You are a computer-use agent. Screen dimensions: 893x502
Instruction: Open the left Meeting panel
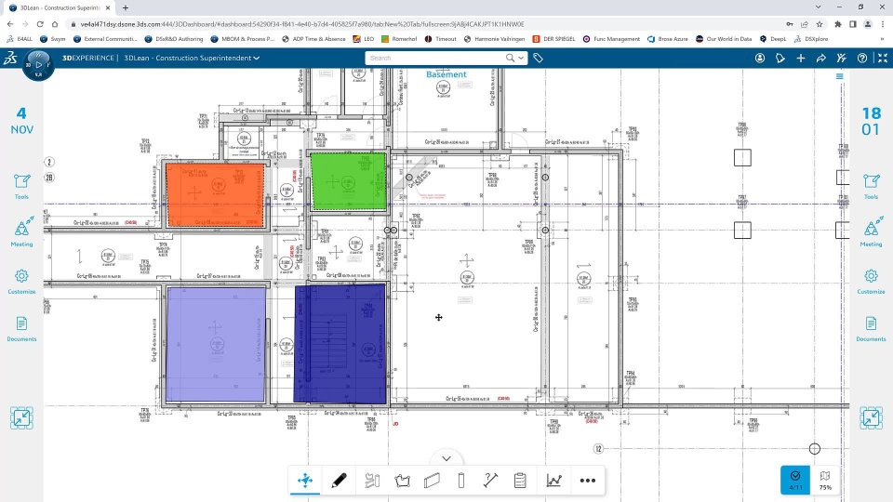pos(21,231)
